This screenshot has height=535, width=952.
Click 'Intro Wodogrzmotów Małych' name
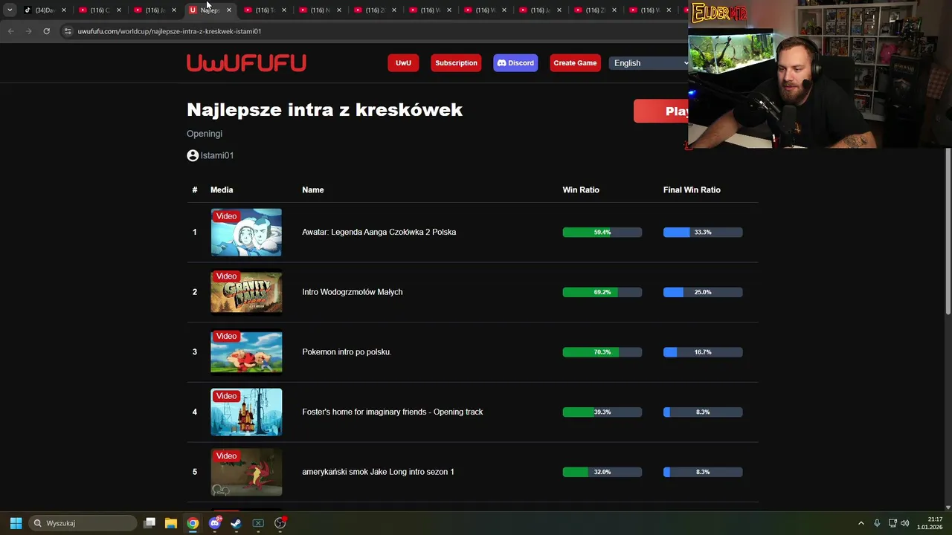(353, 292)
